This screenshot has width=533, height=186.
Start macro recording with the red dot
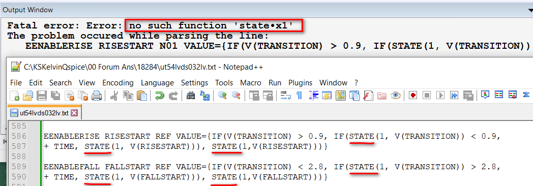click(x=413, y=96)
